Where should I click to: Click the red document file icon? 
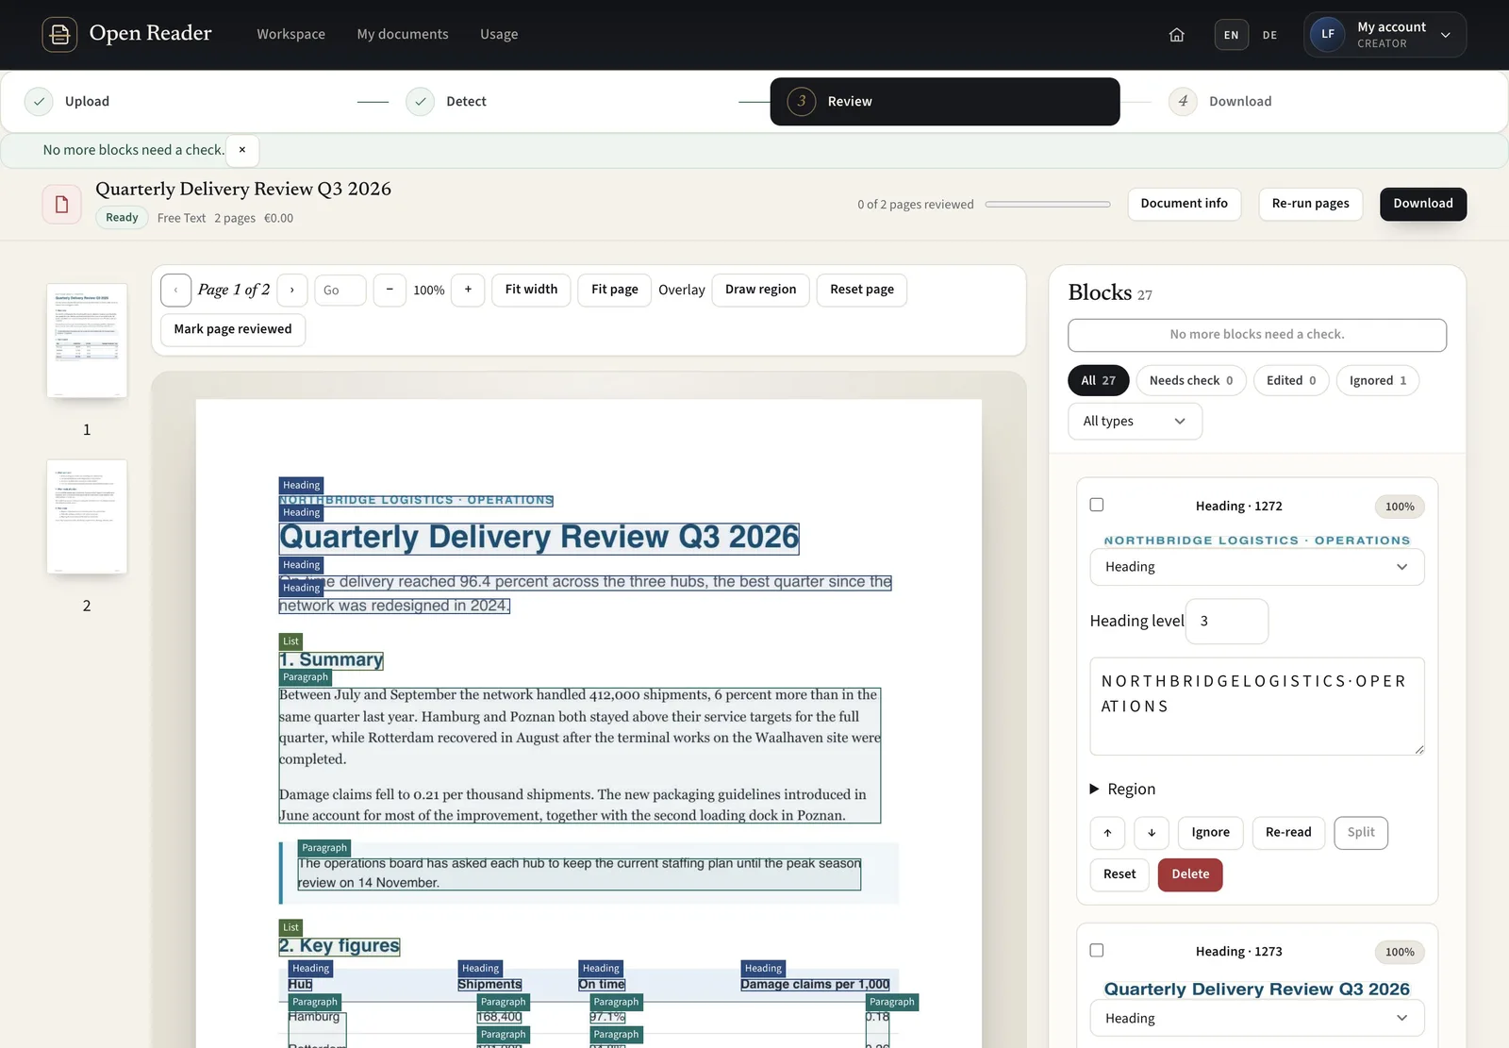coord(61,205)
